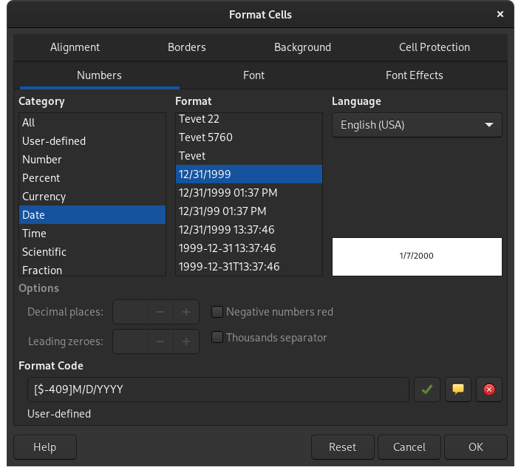Choose the Tevet 5760 format
This screenshot has height=473, width=521.
[x=249, y=137]
